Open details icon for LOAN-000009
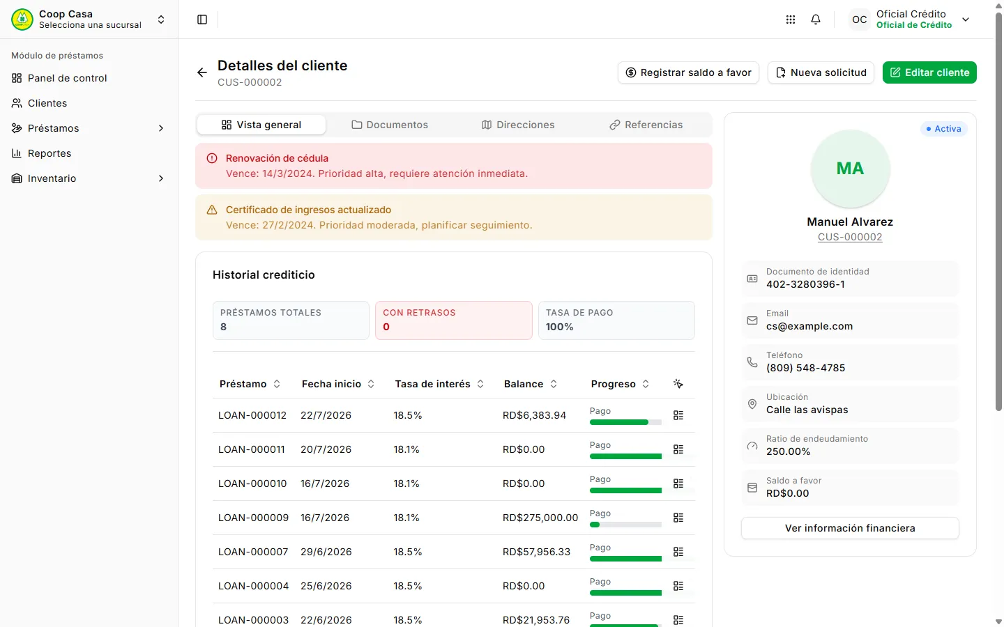 (678, 518)
